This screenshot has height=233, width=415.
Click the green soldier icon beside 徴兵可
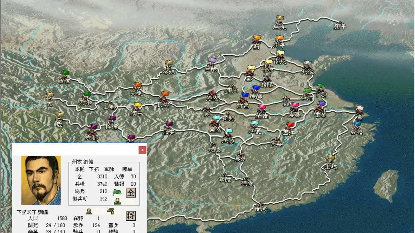(117, 201)
